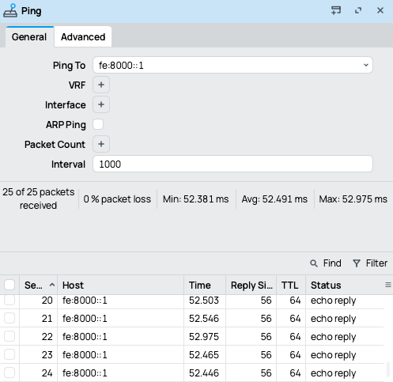Sort by the Reply Size column header
The width and height of the screenshot is (393, 382).
pyautogui.click(x=251, y=286)
